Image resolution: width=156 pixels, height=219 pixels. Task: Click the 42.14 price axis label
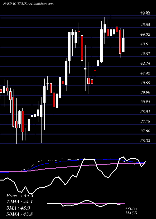145,64
